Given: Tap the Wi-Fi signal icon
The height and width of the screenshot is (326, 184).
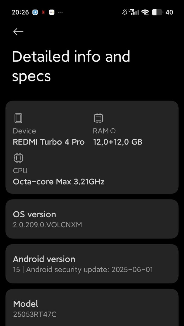Looking at the screenshot, I should point(145,12).
